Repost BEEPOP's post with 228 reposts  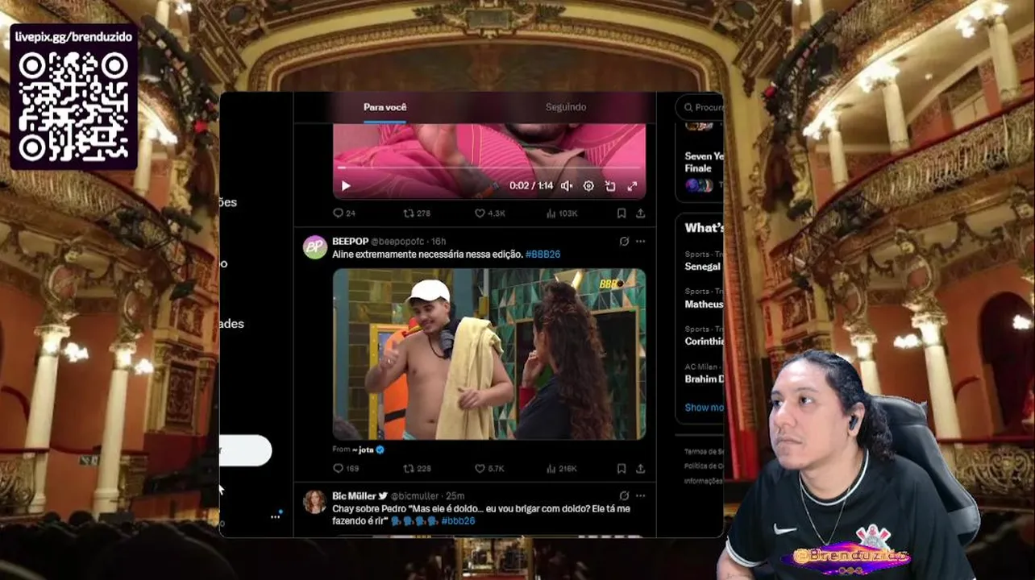(x=417, y=469)
